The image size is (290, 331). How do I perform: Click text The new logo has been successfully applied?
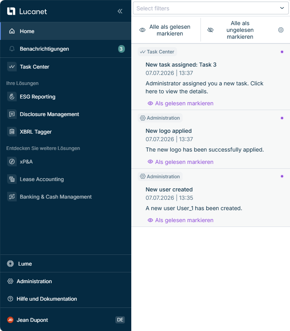click(205, 150)
